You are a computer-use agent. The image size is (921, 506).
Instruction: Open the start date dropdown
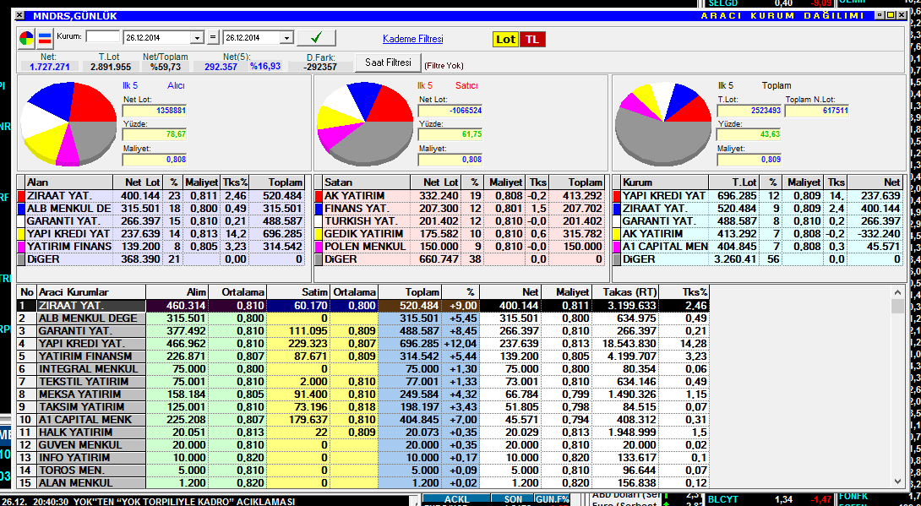click(x=198, y=38)
